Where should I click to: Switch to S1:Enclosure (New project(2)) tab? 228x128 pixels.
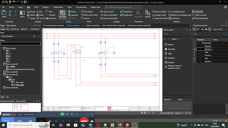(x=139, y=25)
